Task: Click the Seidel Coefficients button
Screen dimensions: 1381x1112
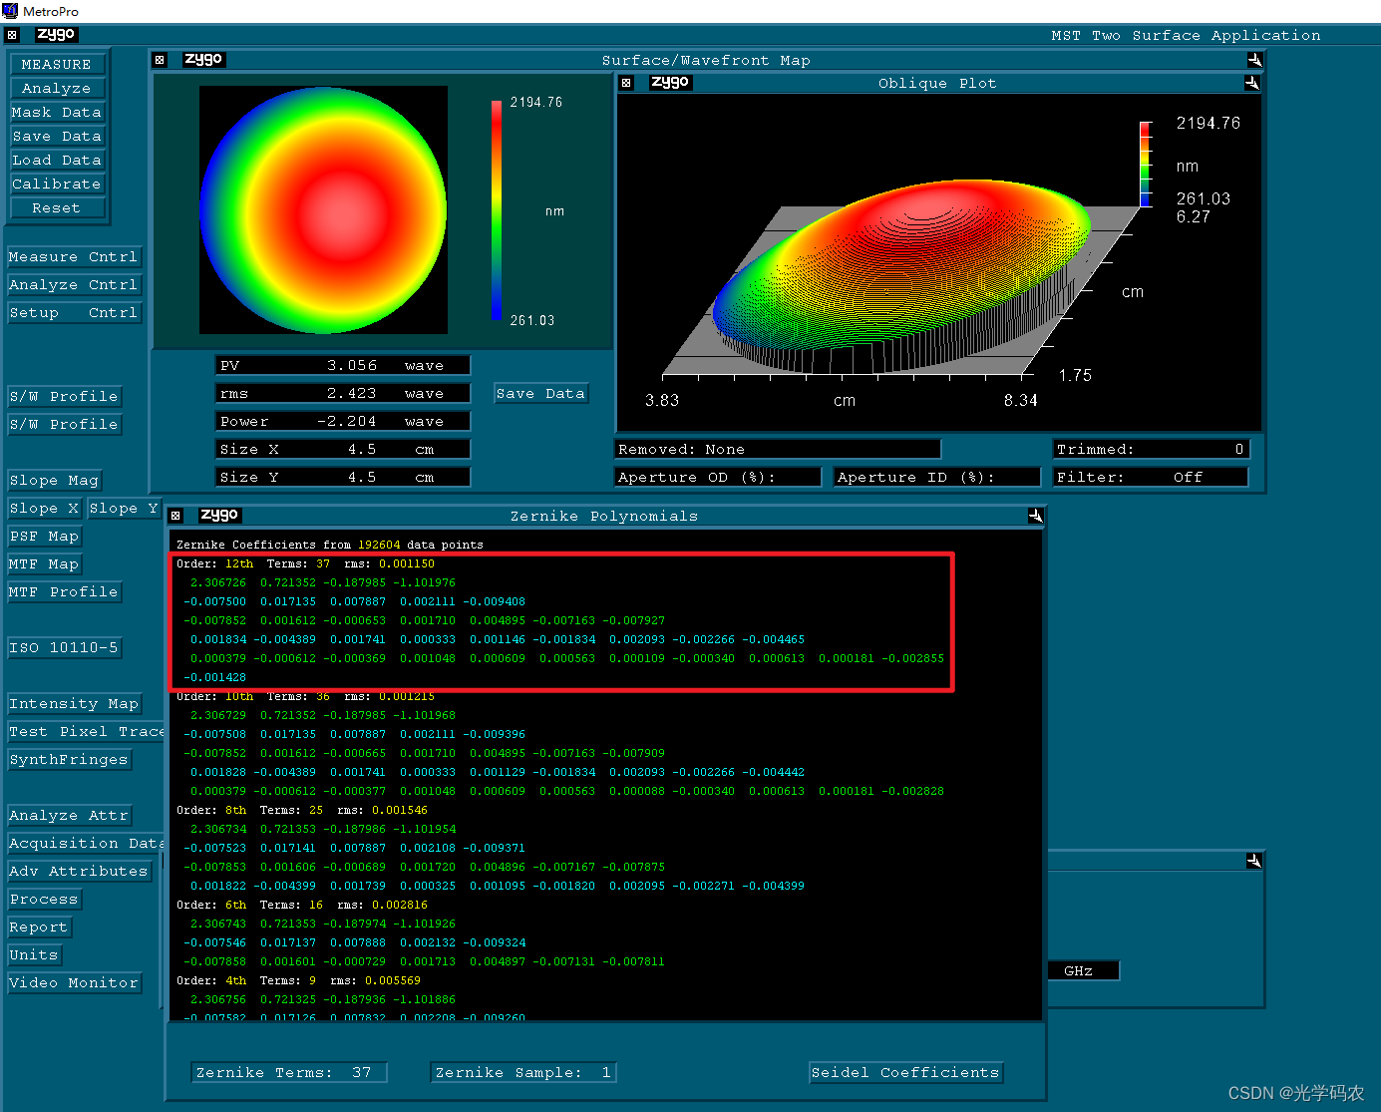Action: pos(905,1073)
